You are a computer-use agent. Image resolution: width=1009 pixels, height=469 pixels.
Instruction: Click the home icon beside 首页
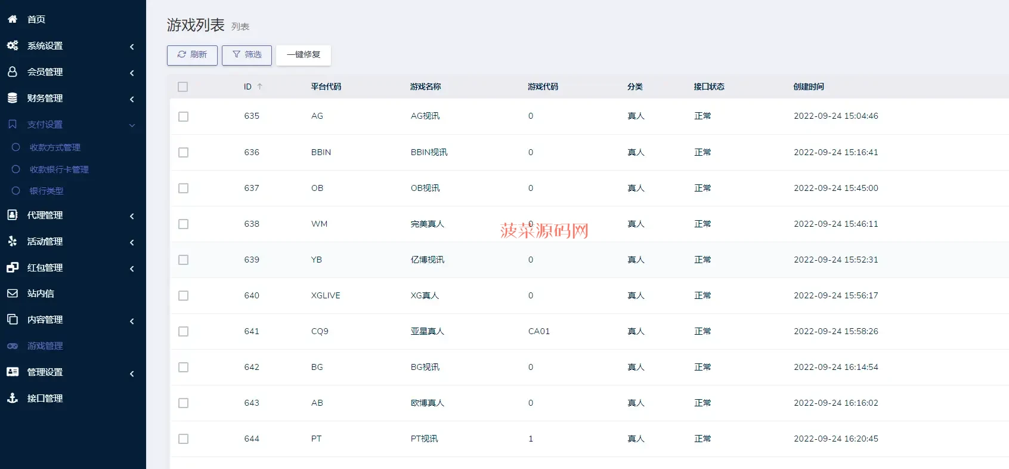click(x=13, y=19)
